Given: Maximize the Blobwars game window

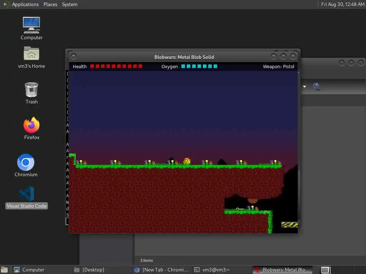Looking at the screenshot, I should click(283, 56).
